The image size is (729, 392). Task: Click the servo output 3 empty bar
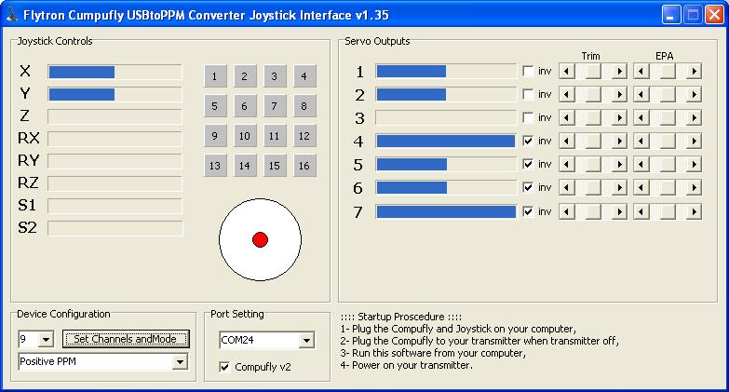tap(446, 117)
